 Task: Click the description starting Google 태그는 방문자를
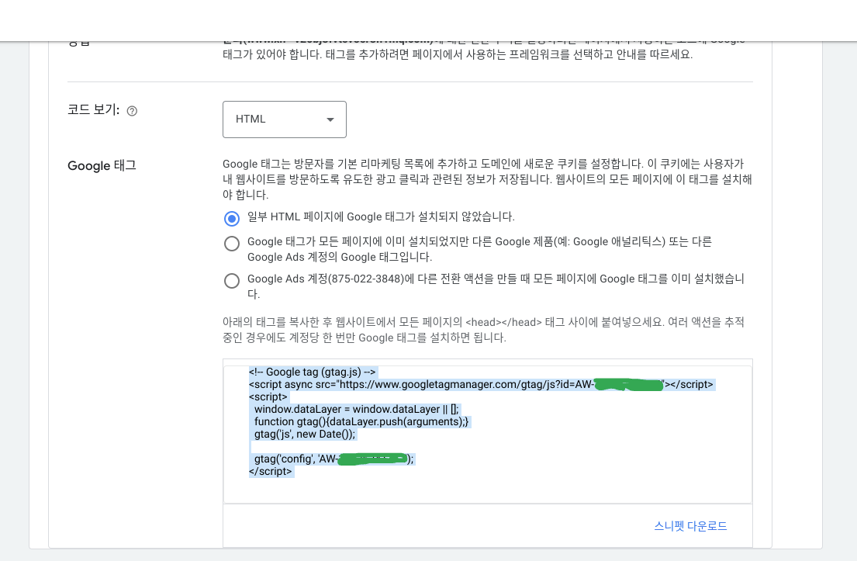tap(487, 179)
